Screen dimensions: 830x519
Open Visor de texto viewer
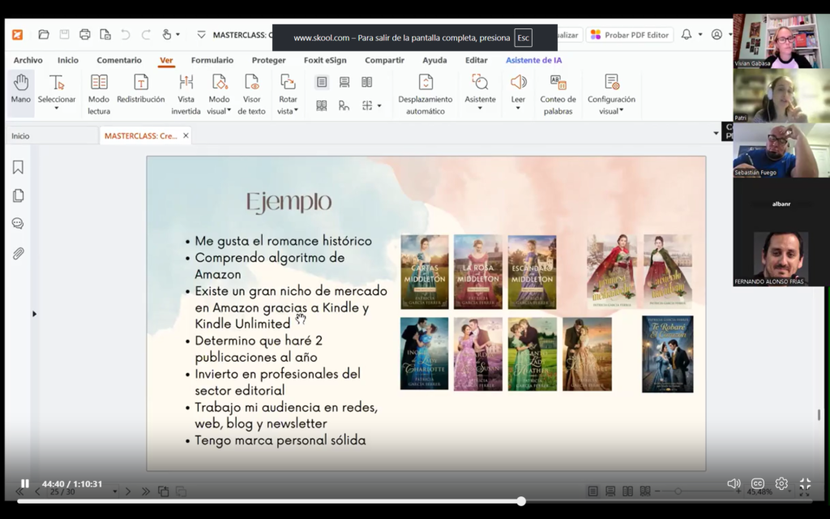[x=251, y=94]
